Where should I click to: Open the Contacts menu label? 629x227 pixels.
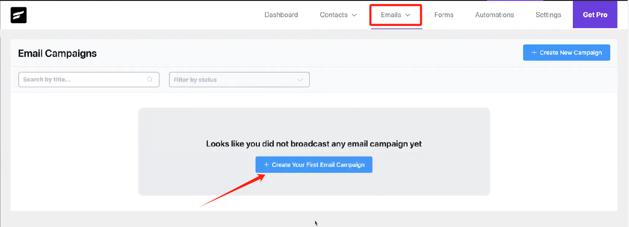click(x=333, y=15)
